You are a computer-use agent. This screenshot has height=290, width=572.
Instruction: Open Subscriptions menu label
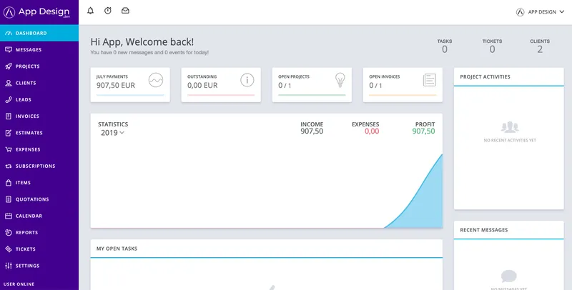coord(35,166)
